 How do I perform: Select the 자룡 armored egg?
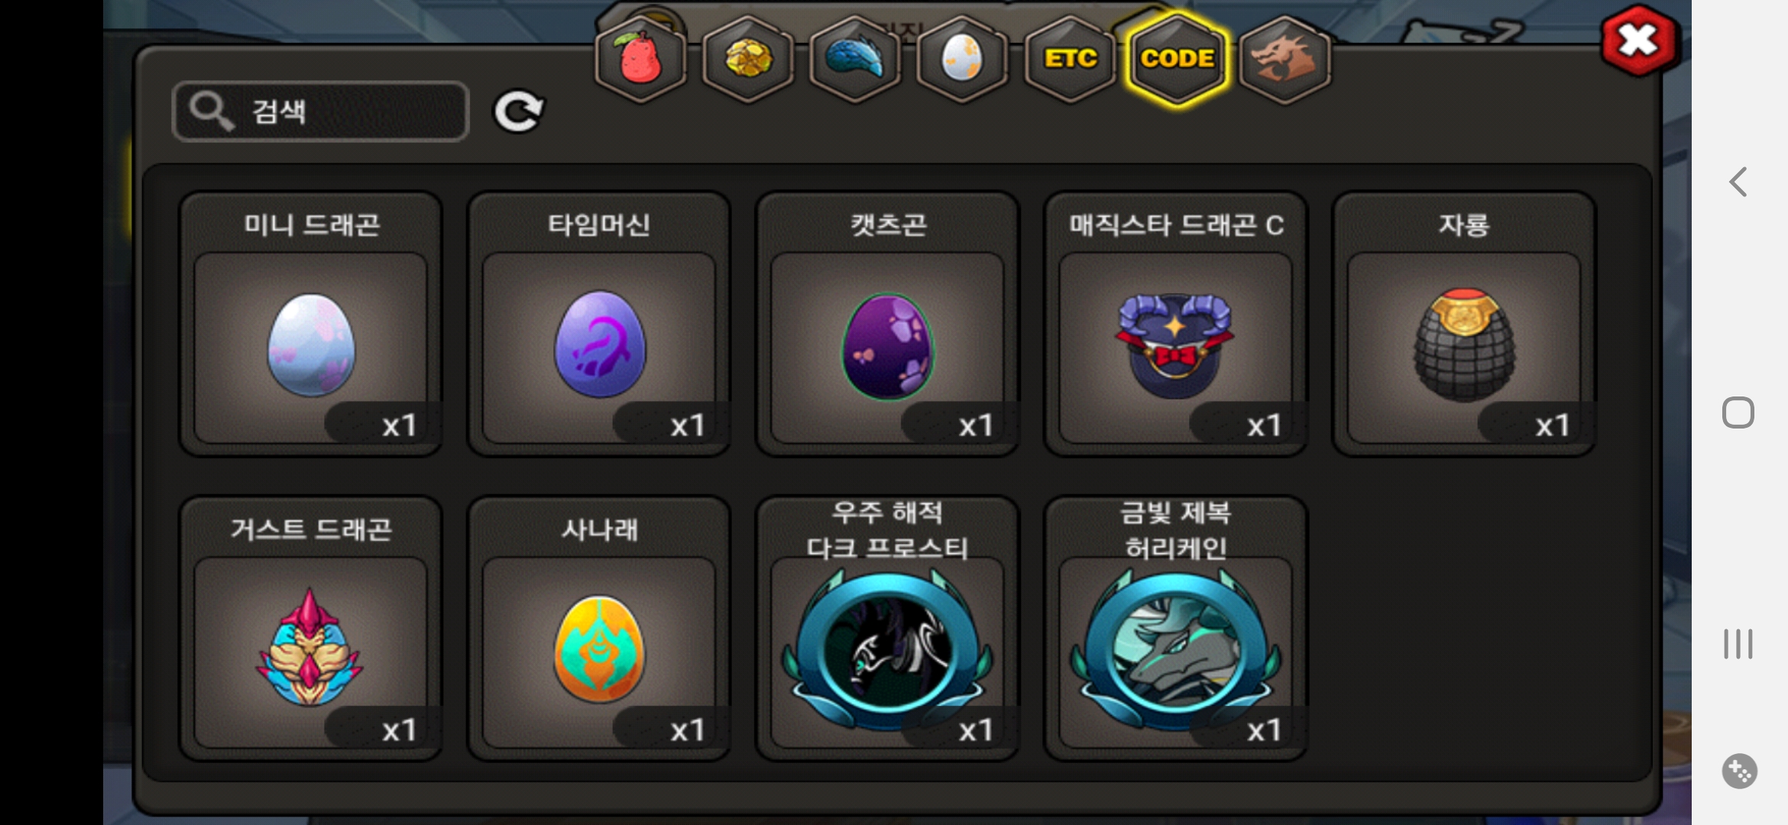click(1464, 324)
